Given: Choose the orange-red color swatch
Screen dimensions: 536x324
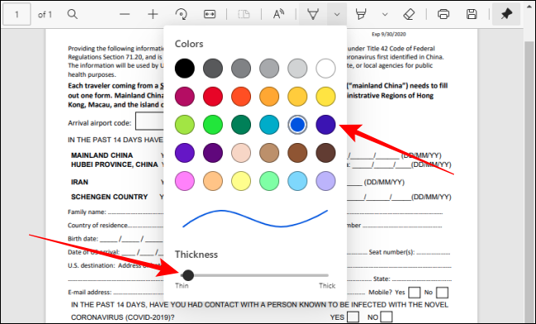Looking at the screenshot, I should pyautogui.click(x=241, y=97).
